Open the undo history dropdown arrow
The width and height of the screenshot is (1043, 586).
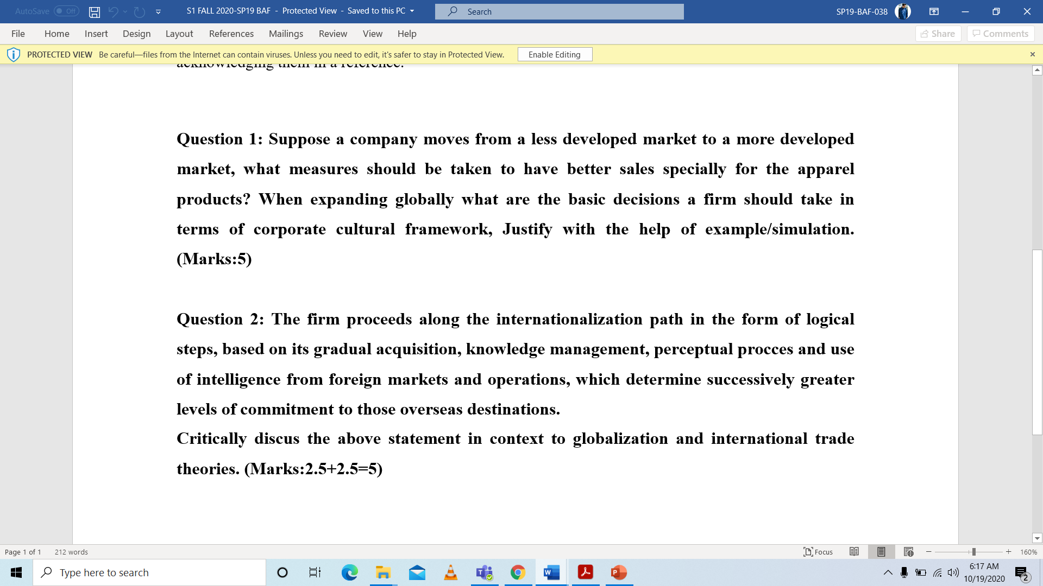coord(125,11)
